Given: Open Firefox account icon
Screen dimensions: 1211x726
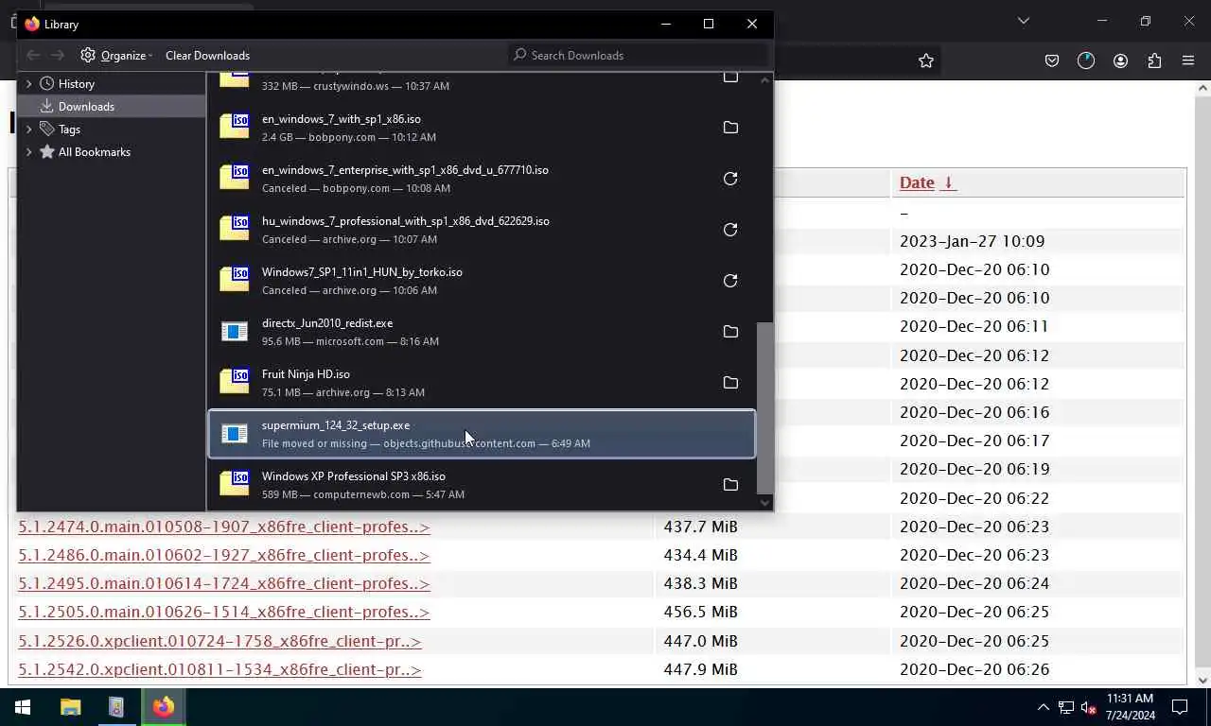Looking at the screenshot, I should pos(1120,60).
